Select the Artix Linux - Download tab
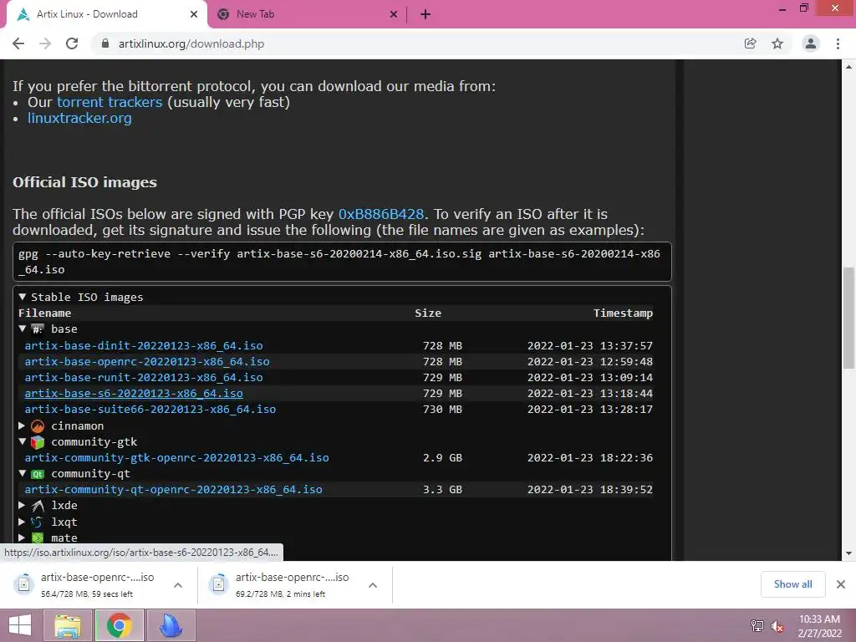This screenshot has width=856, height=642. point(106,14)
